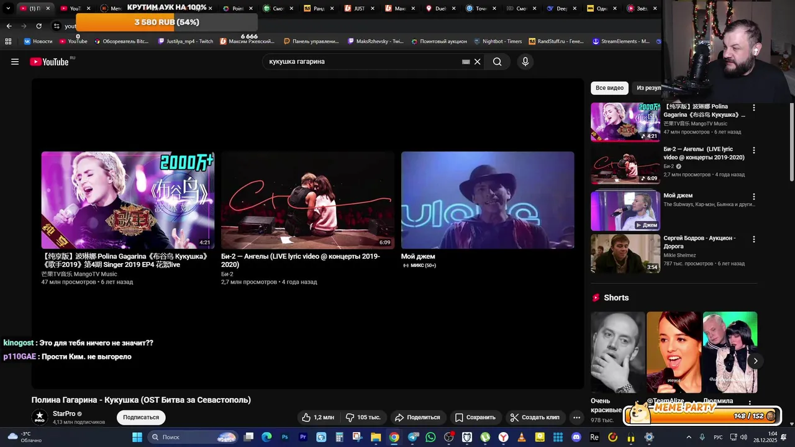Open Premiere Pro from the taskbar
The image size is (795, 447).
pos(303,437)
